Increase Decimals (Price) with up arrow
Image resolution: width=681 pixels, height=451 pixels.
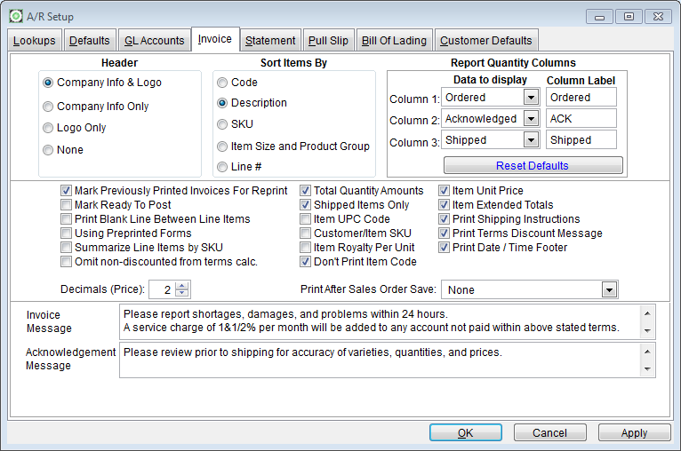coord(182,286)
